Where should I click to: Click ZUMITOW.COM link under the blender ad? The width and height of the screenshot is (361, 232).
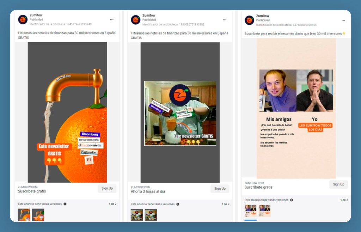[x=140, y=187]
